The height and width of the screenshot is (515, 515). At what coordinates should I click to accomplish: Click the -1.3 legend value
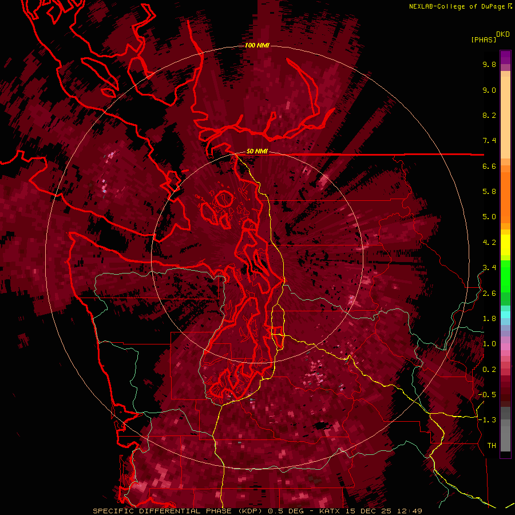[x=487, y=420]
